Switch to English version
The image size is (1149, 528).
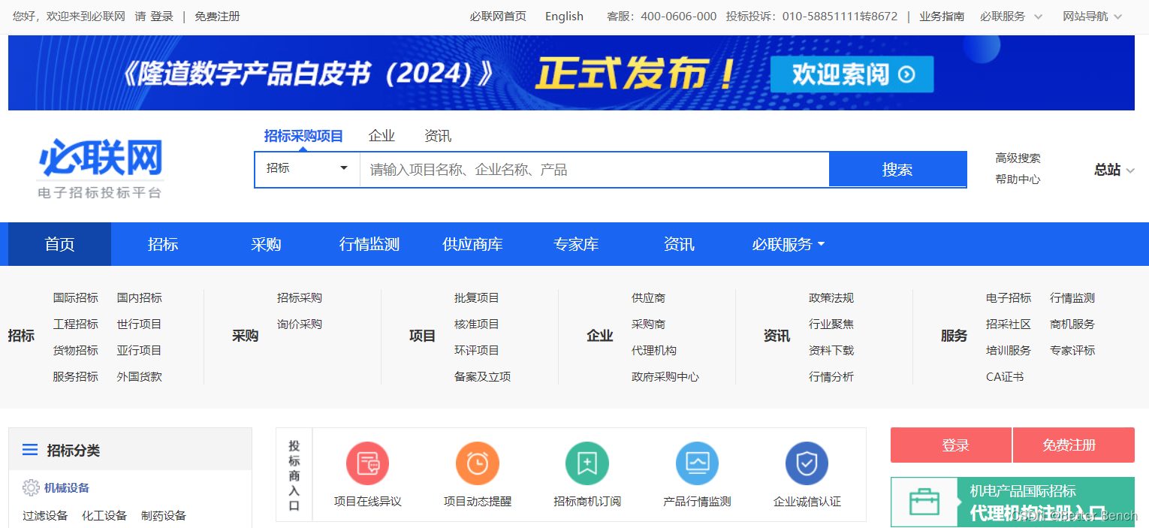(564, 17)
